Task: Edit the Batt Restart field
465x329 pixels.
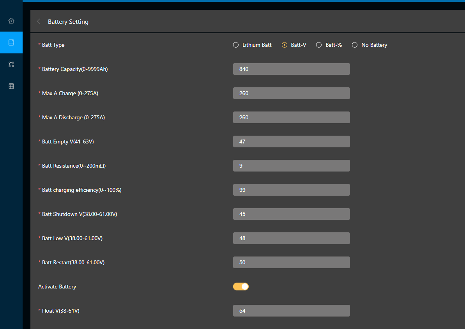Action: tap(292, 263)
